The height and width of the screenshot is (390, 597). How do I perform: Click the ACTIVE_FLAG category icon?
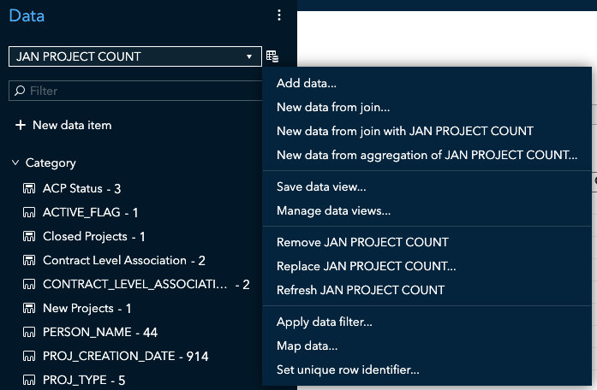coord(27,212)
